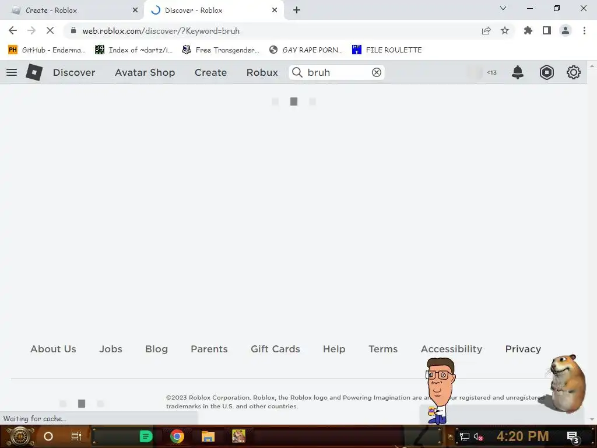View site security lock info

[73, 30]
